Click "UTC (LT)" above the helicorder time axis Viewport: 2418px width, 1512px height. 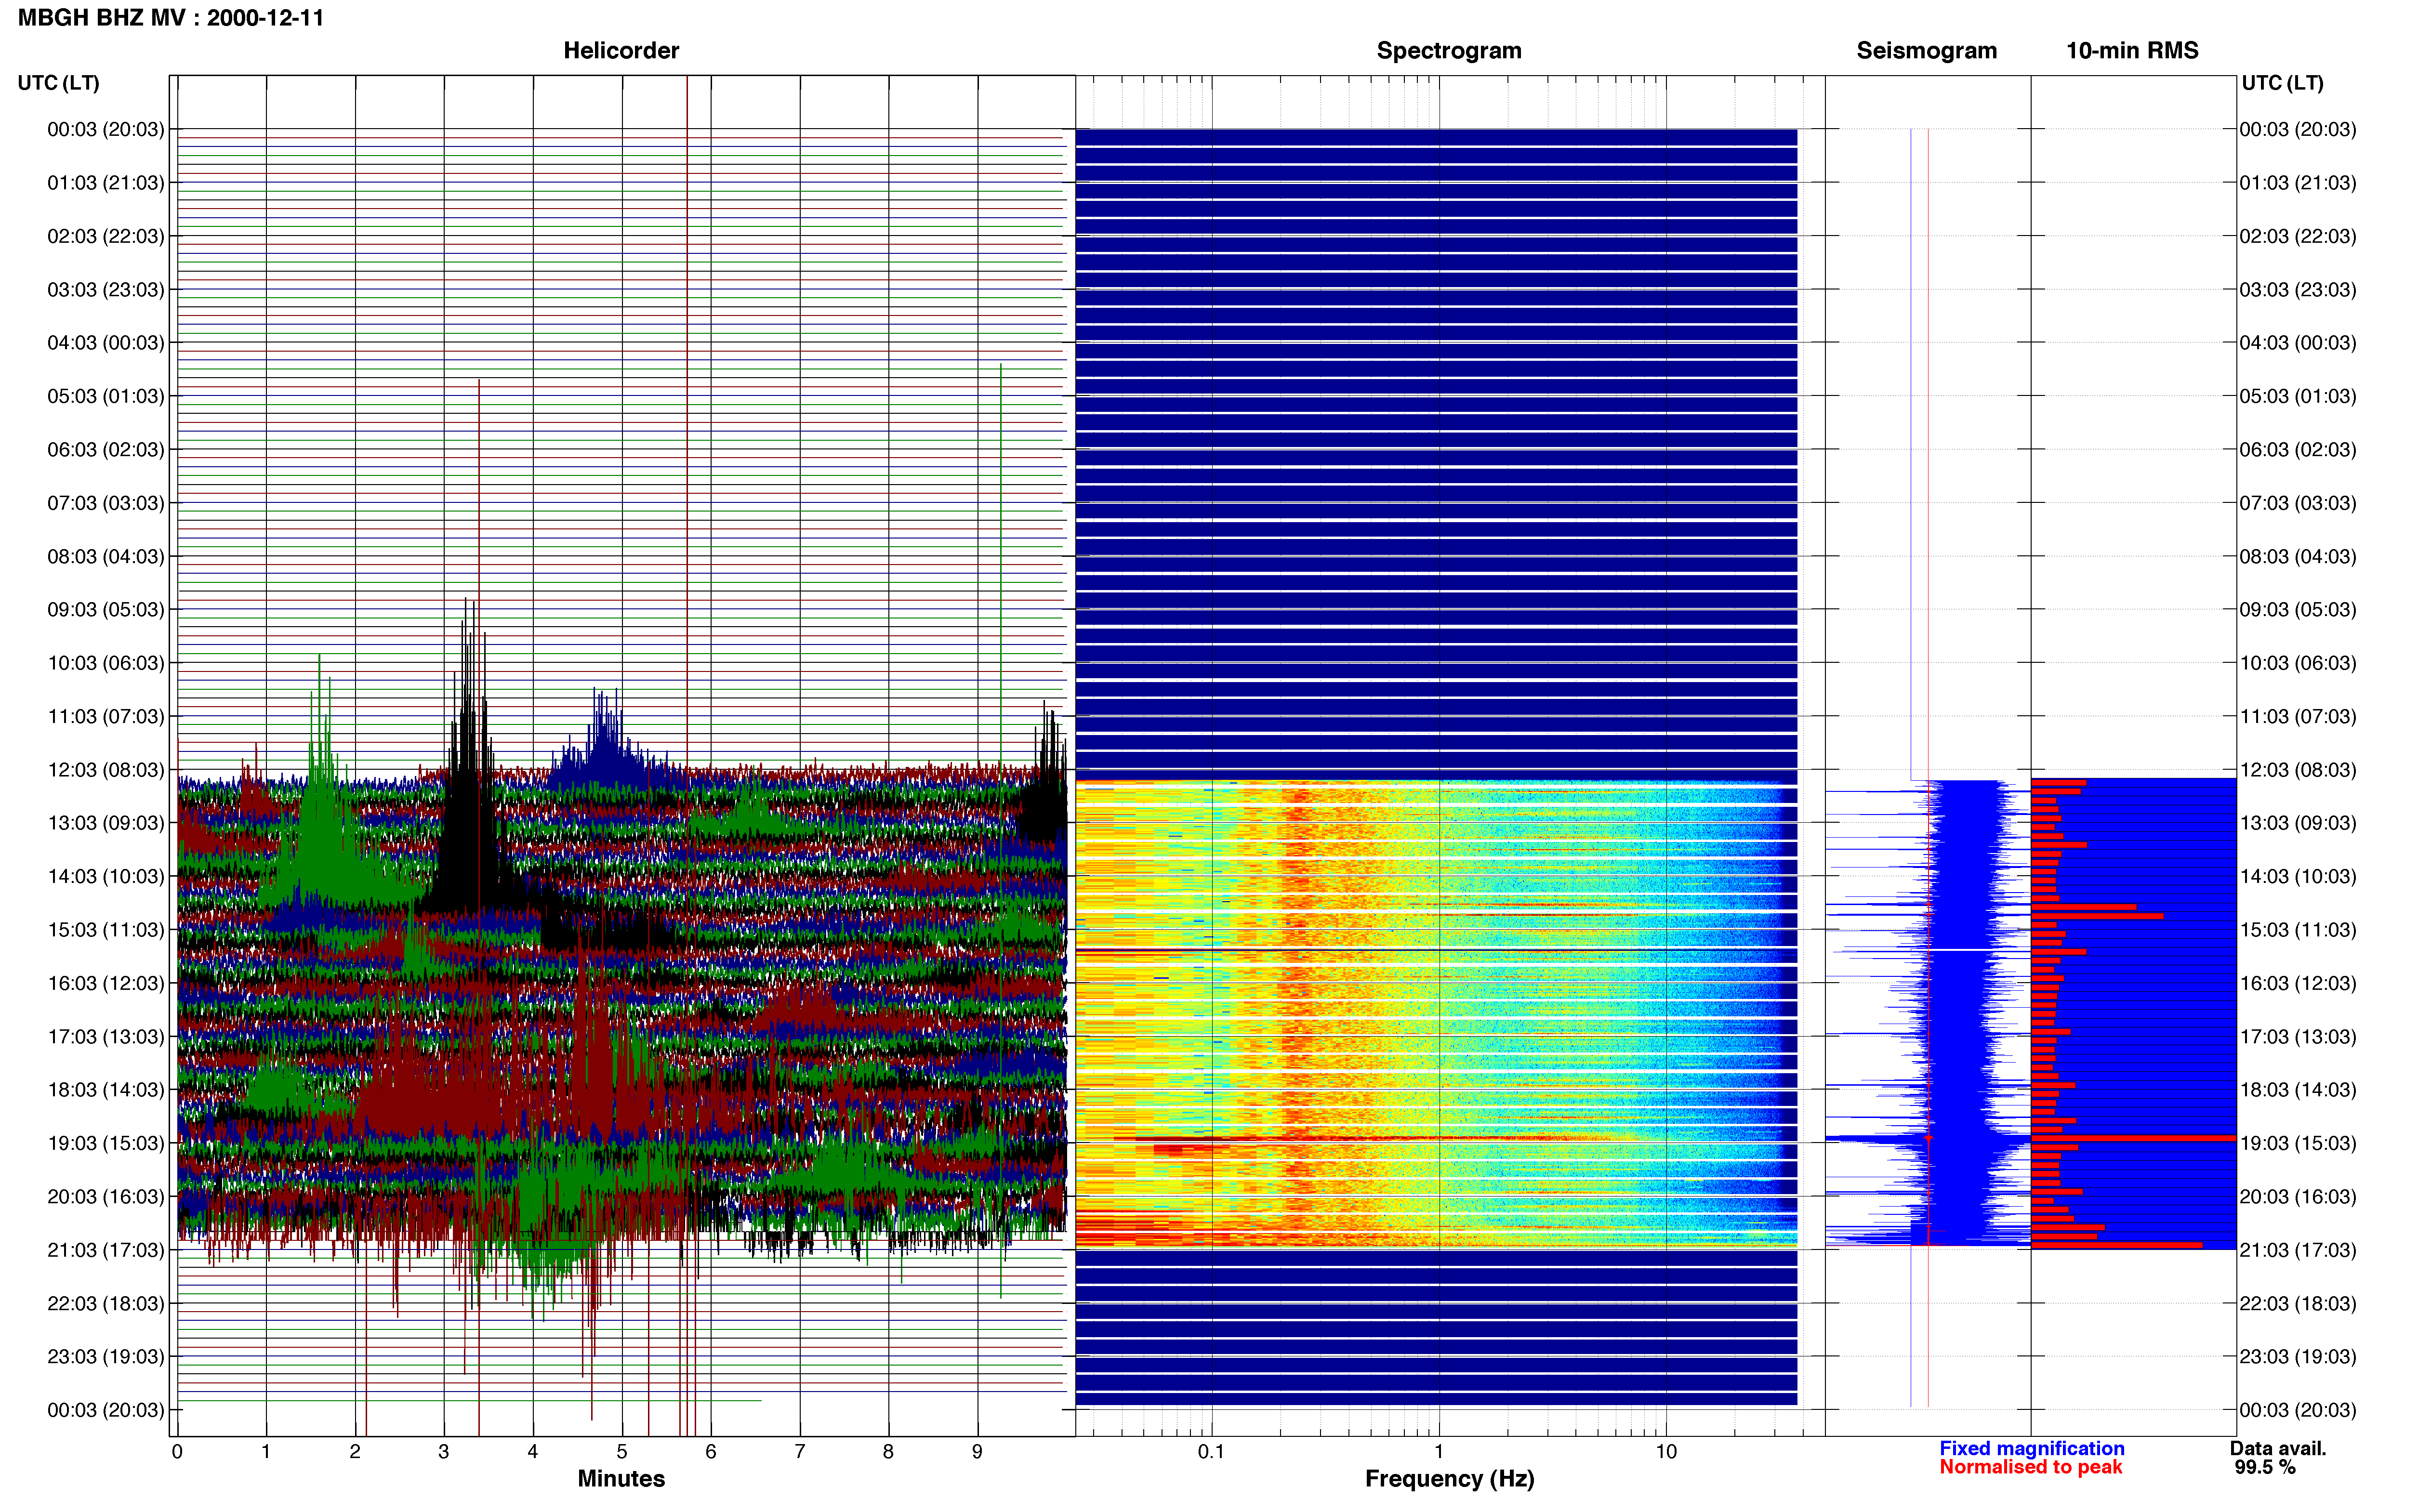coord(58,83)
